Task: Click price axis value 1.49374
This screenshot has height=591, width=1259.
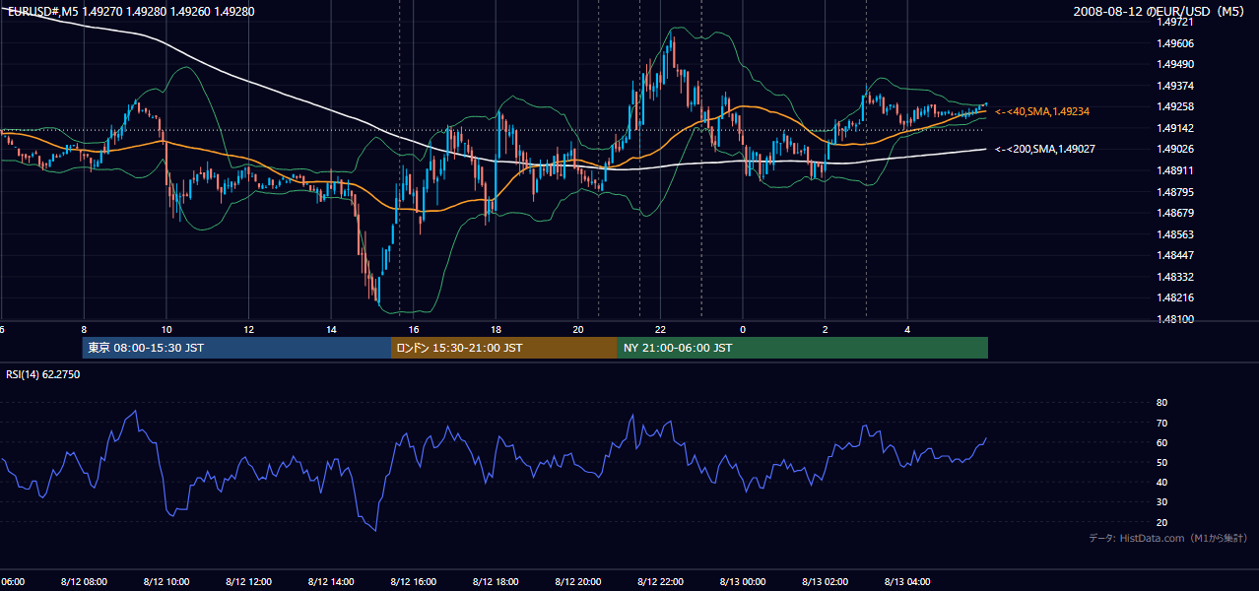Action: (x=1174, y=86)
